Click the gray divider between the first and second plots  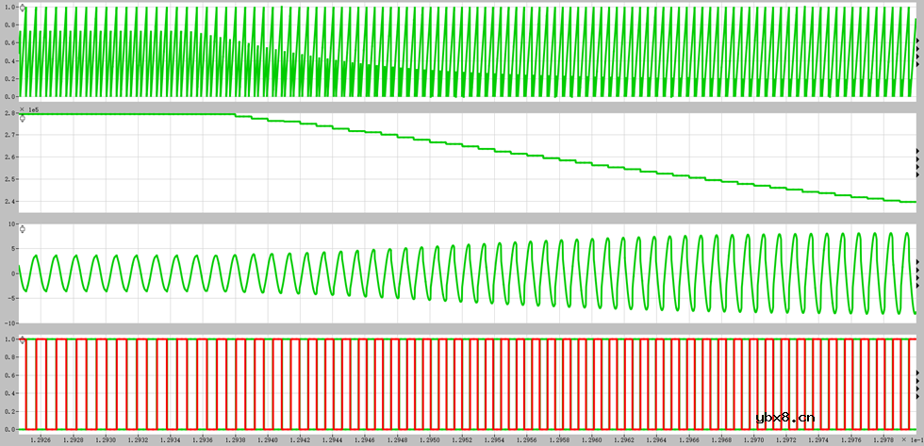coord(462,103)
